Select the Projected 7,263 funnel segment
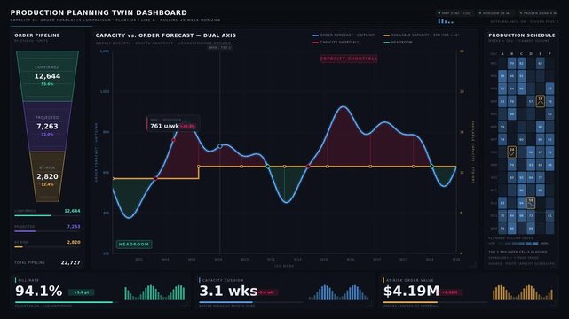 click(47, 127)
